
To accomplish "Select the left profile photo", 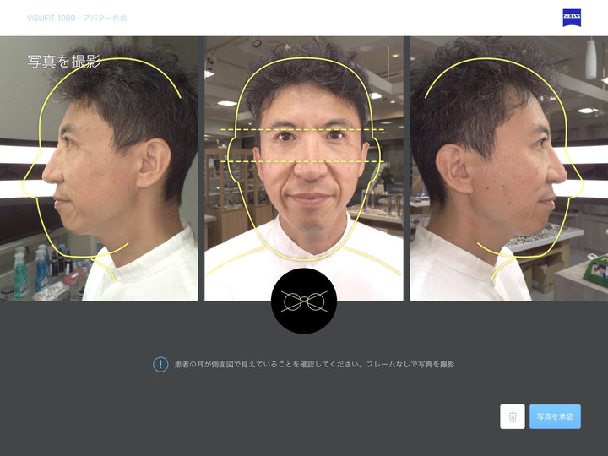I will [100, 169].
